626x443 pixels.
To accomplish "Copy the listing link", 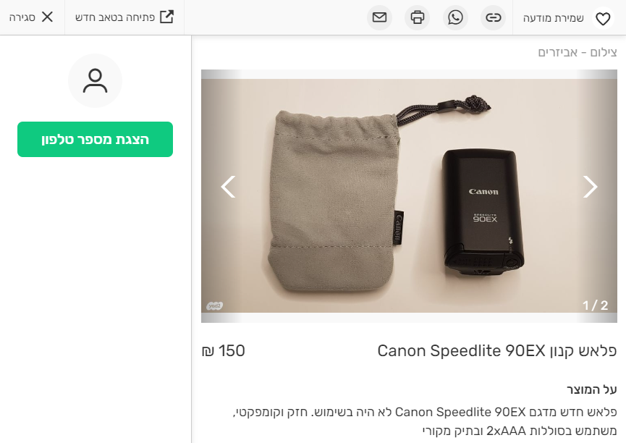I will pos(493,17).
